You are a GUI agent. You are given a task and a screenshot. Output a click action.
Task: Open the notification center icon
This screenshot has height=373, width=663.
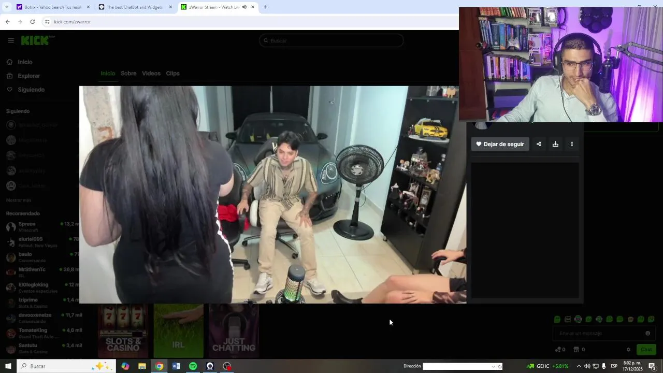[x=652, y=366]
